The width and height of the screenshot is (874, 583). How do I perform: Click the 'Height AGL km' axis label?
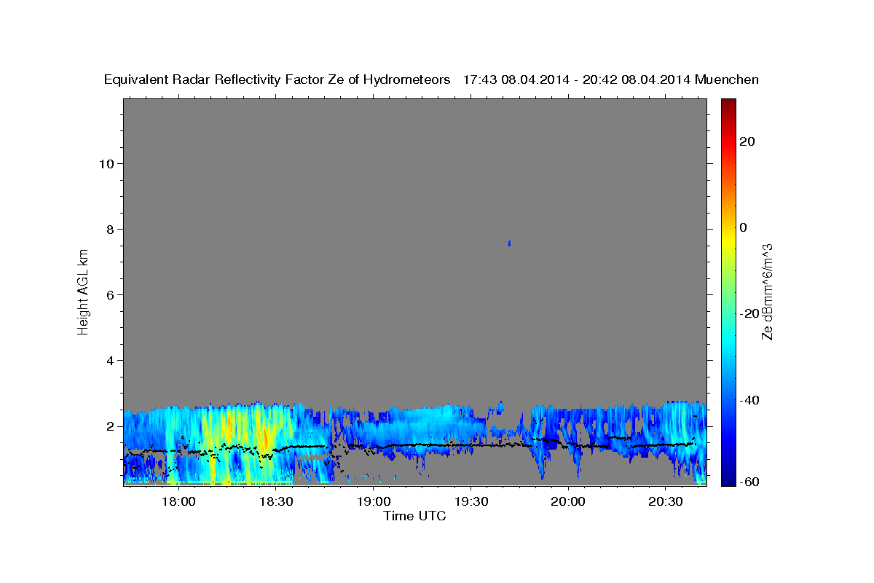83,291
